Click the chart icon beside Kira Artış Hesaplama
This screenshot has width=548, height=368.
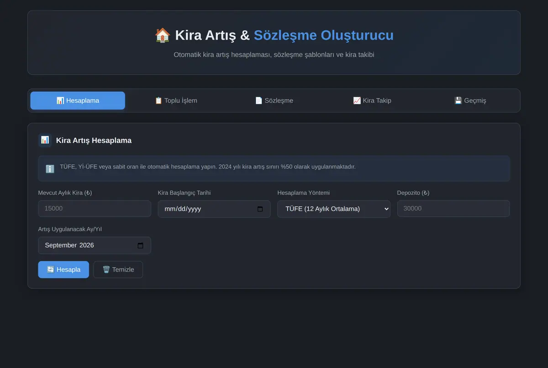coord(45,140)
